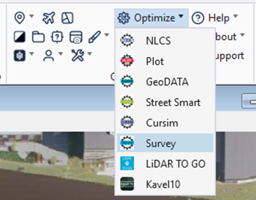Expand dropdown arrow beside paintbrush icon
Image resolution: width=256 pixels, height=200 pixels.
pos(107,34)
